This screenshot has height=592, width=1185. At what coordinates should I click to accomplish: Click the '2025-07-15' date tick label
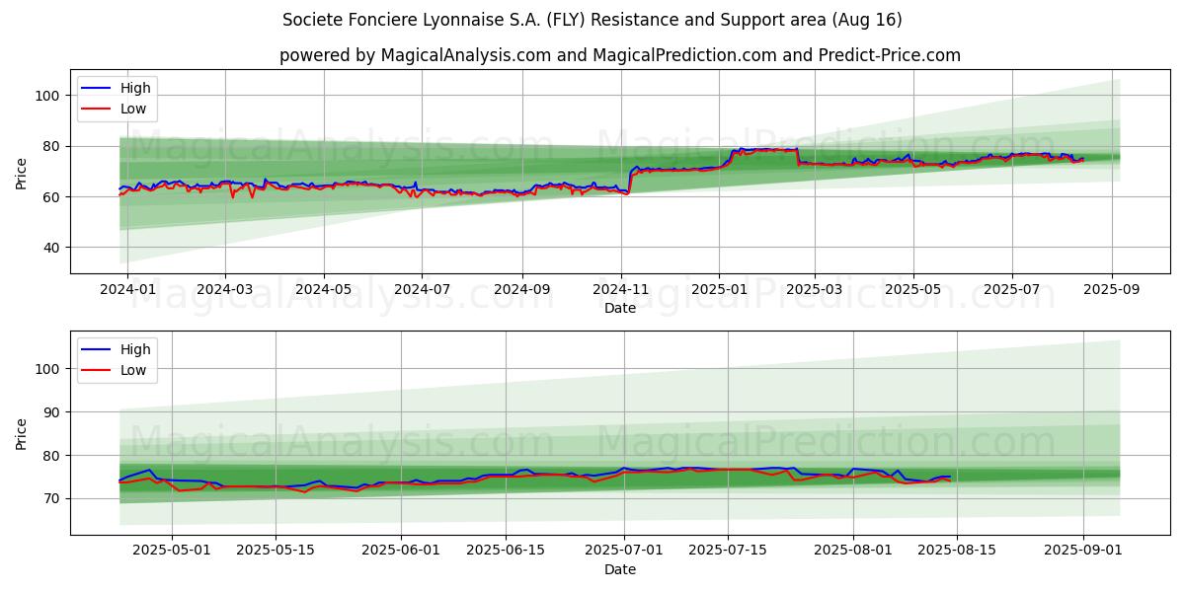click(x=728, y=552)
